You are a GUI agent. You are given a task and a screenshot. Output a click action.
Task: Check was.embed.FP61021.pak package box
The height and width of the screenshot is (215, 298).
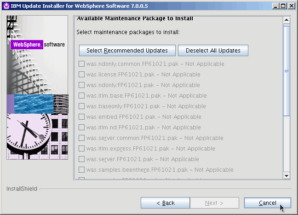tap(81, 117)
